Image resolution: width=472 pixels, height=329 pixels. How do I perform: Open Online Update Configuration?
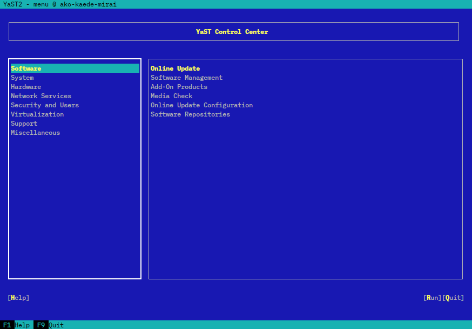[201, 105]
